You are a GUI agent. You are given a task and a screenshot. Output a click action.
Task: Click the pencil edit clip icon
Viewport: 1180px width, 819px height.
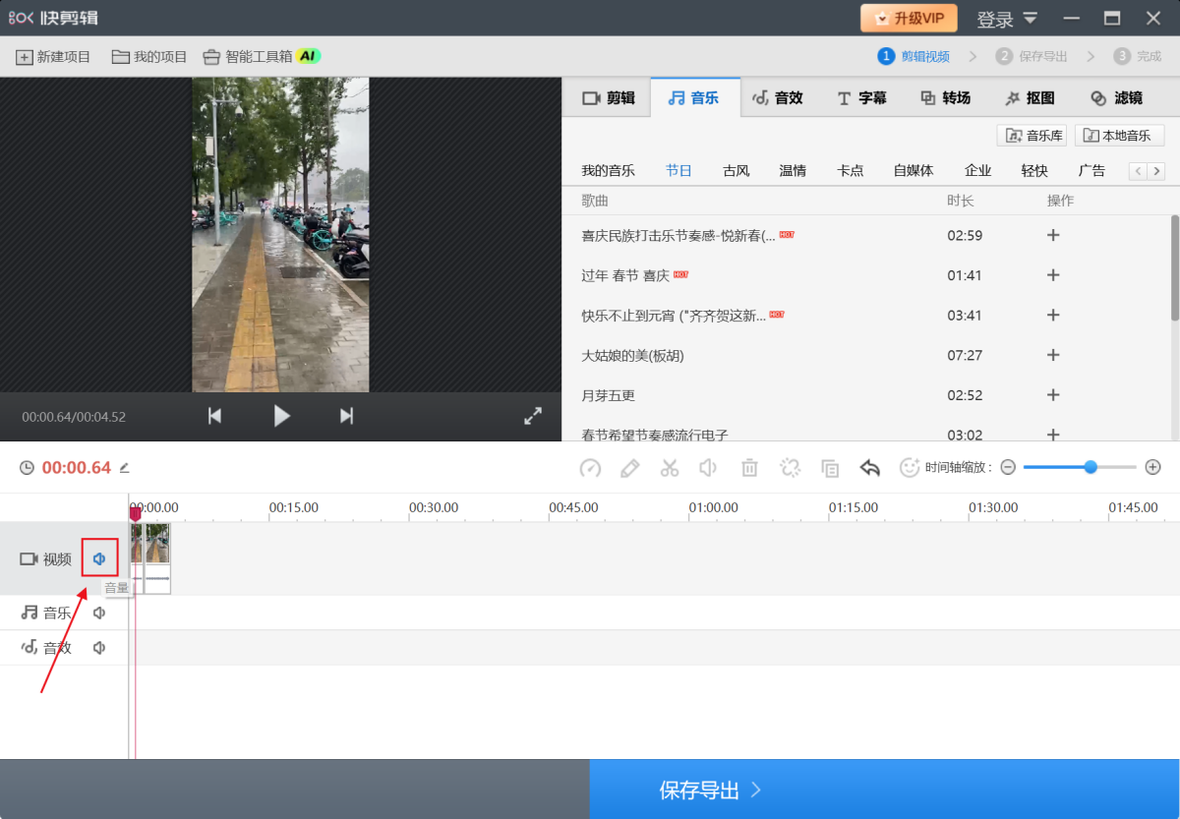click(630, 468)
